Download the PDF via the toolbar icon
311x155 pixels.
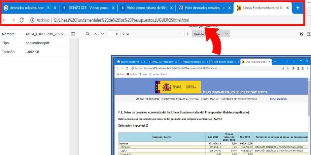(309, 34)
